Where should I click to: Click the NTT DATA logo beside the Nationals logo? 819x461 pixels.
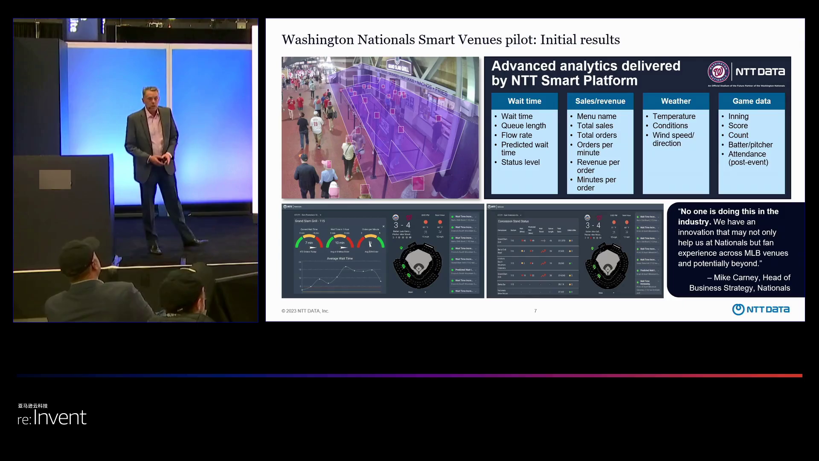pos(760,72)
